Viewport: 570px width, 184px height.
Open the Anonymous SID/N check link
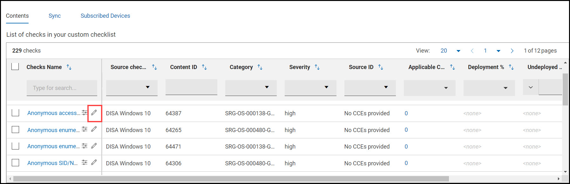click(x=52, y=163)
